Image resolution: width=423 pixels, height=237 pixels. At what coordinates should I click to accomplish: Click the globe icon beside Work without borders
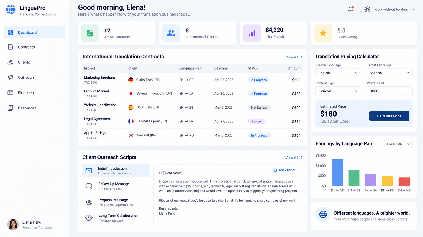click(367, 9)
